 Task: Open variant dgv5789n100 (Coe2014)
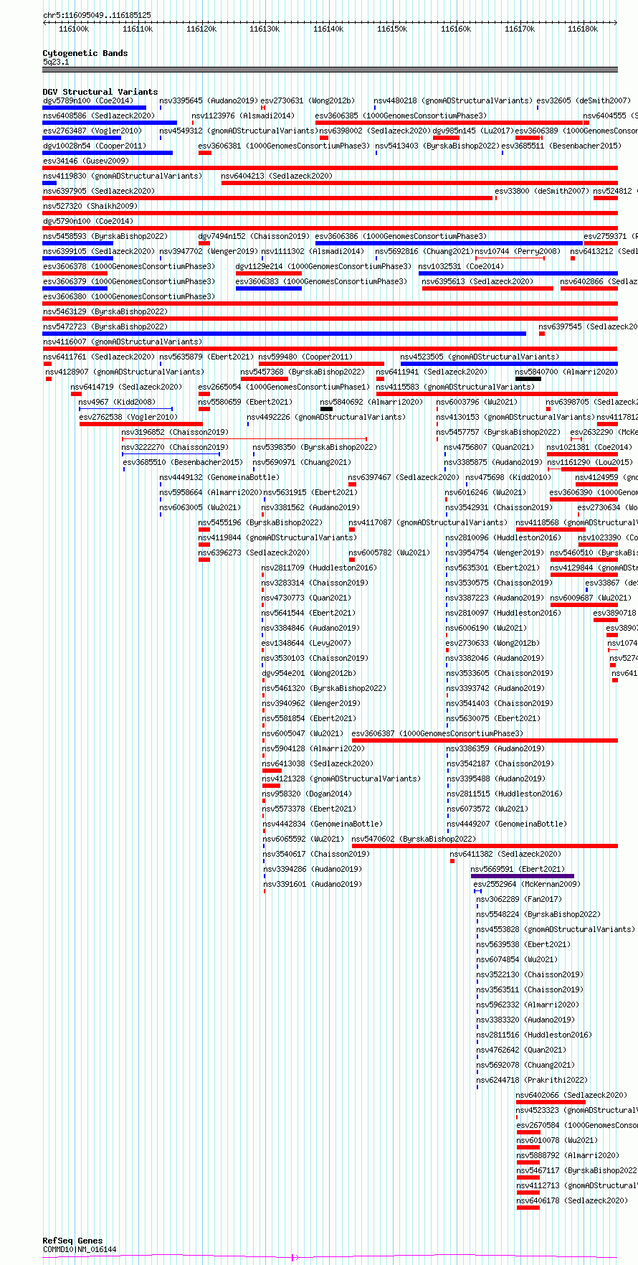click(88, 100)
